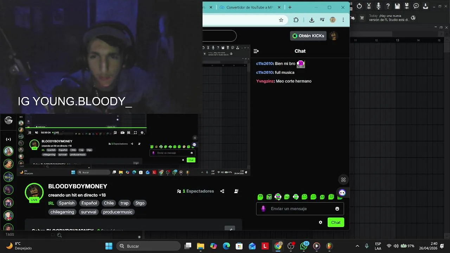
Task: Select the Spanish tag
Action: (x=67, y=203)
